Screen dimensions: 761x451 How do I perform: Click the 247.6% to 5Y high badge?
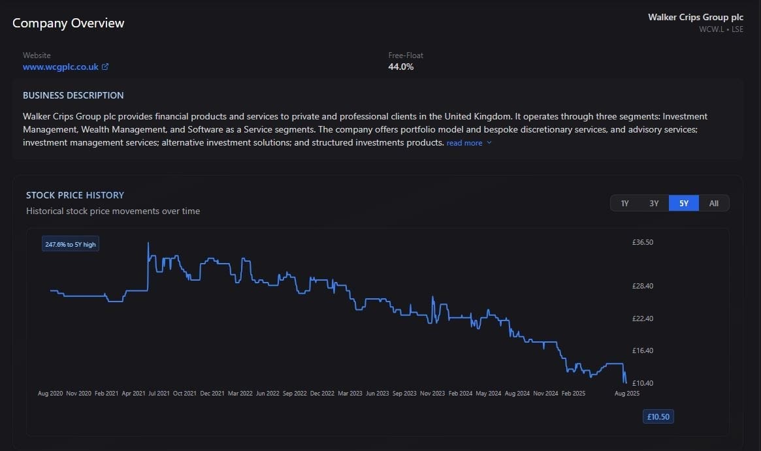coord(71,244)
